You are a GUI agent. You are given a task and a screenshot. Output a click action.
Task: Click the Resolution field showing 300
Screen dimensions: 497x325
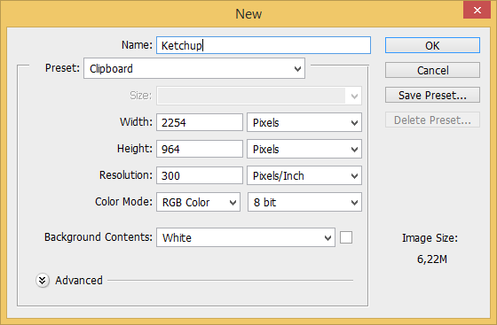[200, 175]
